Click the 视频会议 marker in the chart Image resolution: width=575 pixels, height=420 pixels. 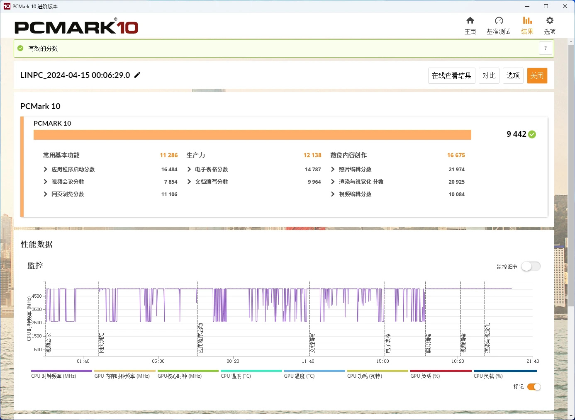click(49, 343)
